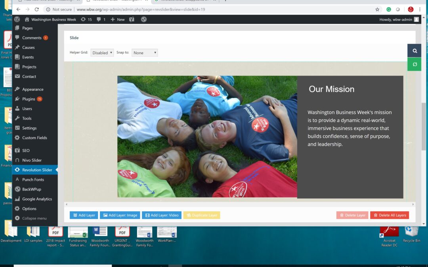
Task: Open the comments bubble in admin bar
Action: click(101, 19)
